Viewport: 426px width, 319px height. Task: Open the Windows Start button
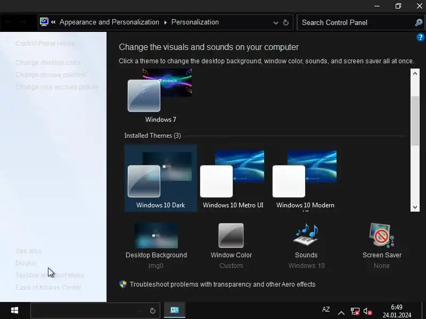pos(14,310)
